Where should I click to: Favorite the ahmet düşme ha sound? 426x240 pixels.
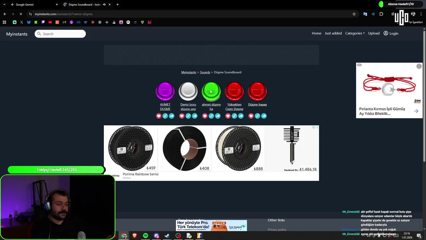(205, 116)
